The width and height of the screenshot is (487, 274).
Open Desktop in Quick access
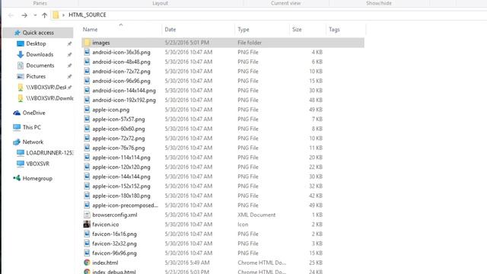pos(36,43)
